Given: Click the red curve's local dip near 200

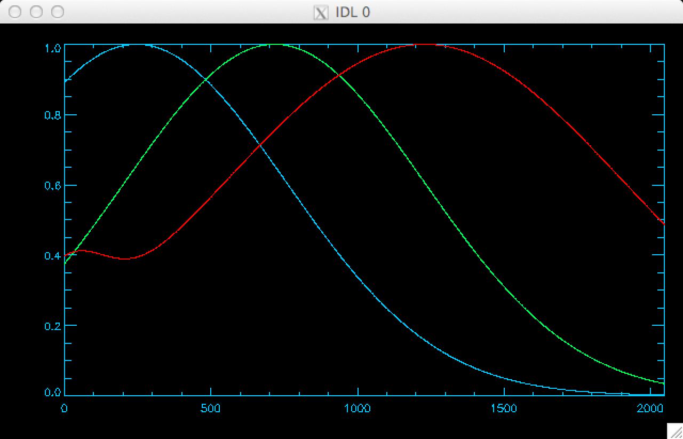Looking at the screenshot, I should (x=124, y=258).
